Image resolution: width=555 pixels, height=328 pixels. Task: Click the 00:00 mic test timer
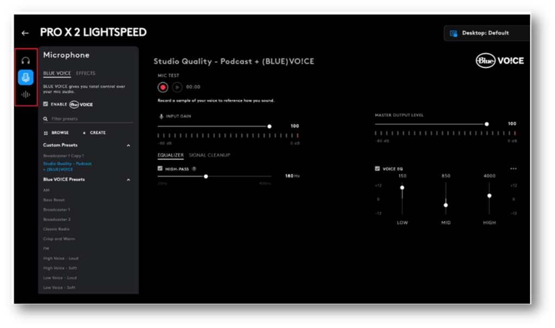pyautogui.click(x=193, y=87)
